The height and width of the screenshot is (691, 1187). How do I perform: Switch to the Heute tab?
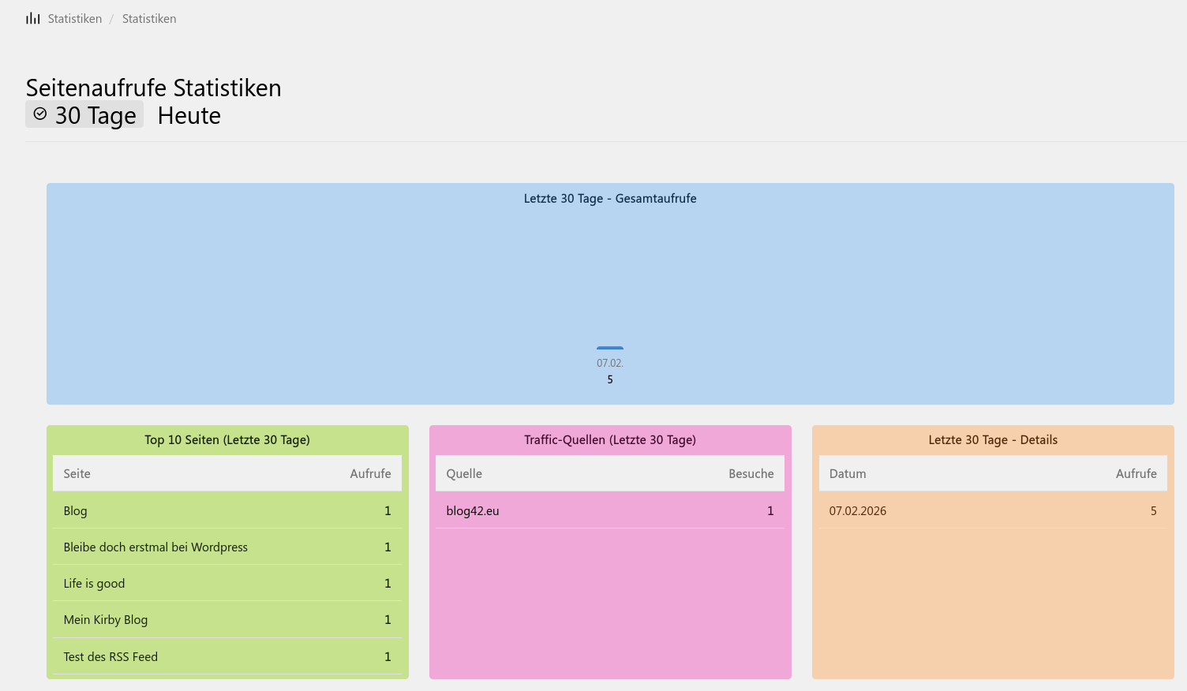(x=189, y=115)
